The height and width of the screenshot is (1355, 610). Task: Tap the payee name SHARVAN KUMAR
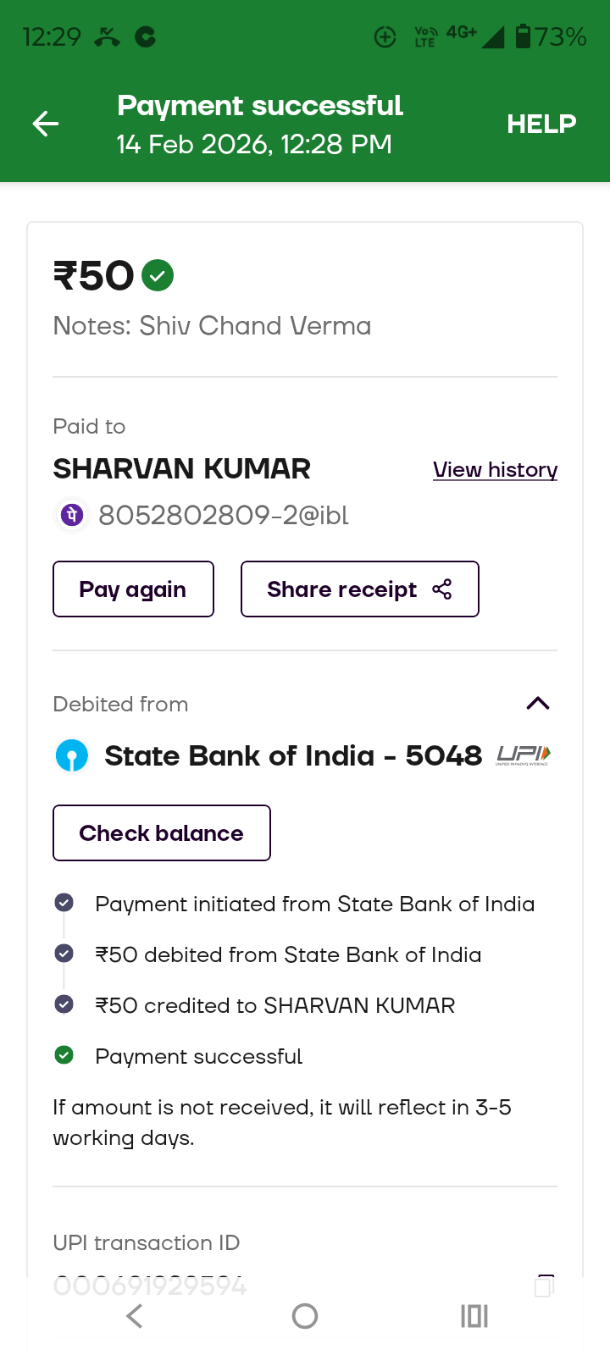click(x=182, y=469)
